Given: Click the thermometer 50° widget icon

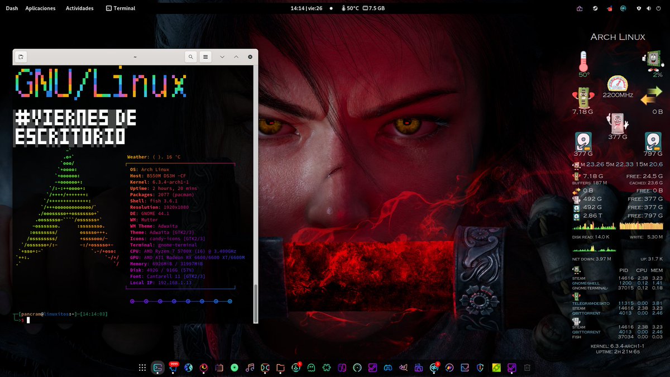Looking at the screenshot, I should pos(583,61).
